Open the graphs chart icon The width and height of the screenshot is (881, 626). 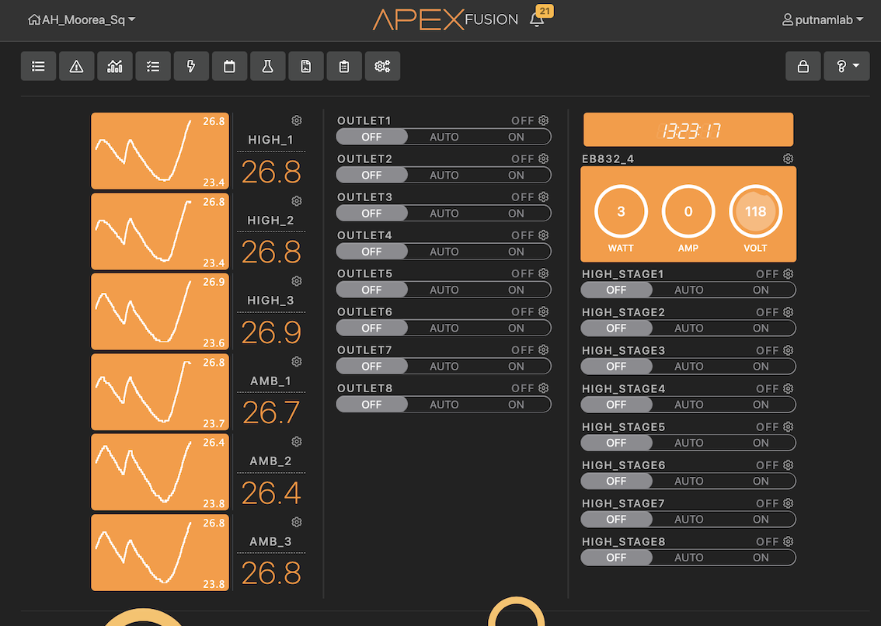115,66
